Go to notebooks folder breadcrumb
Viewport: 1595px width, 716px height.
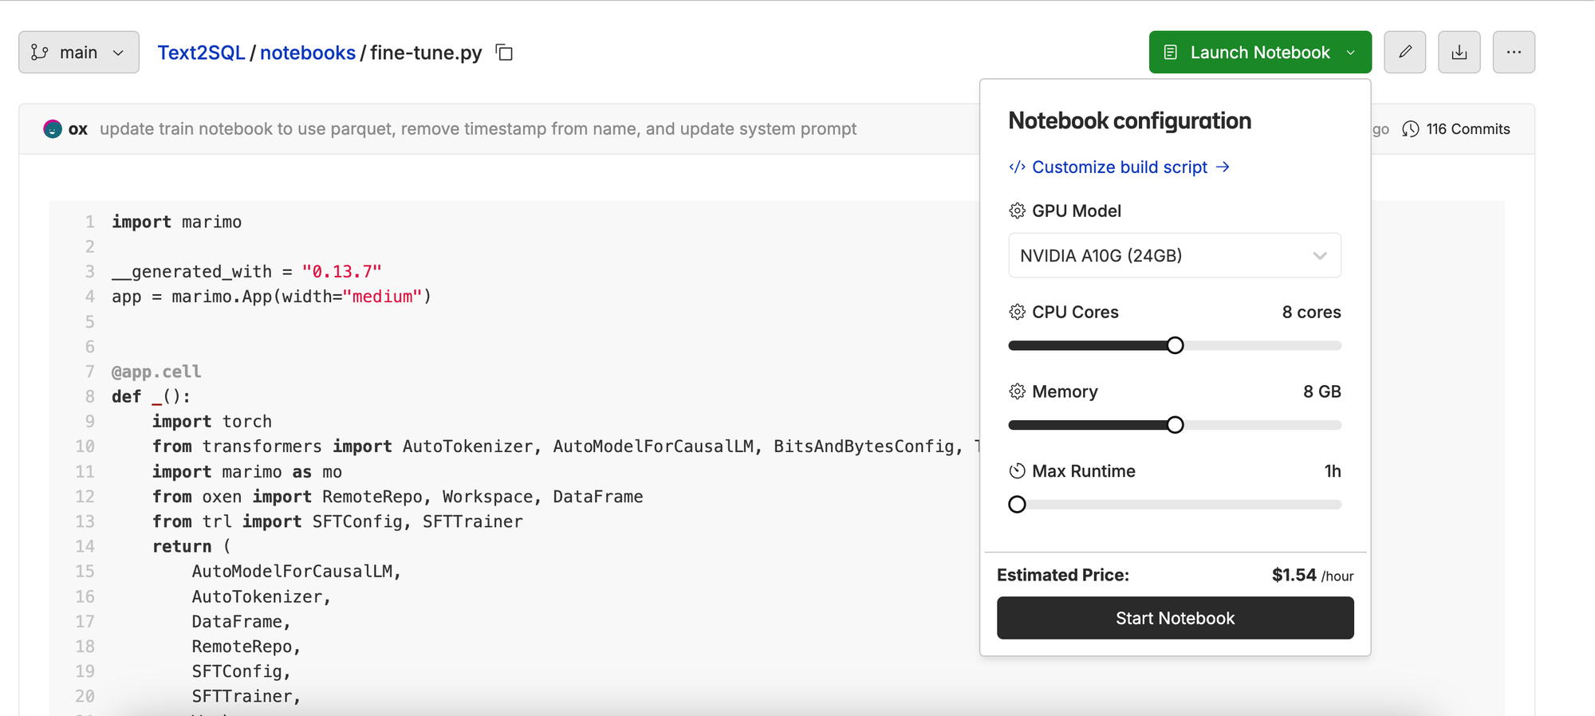click(x=308, y=53)
